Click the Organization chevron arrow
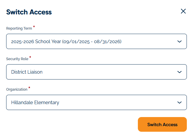This screenshot has width=193, height=137. tap(180, 103)
